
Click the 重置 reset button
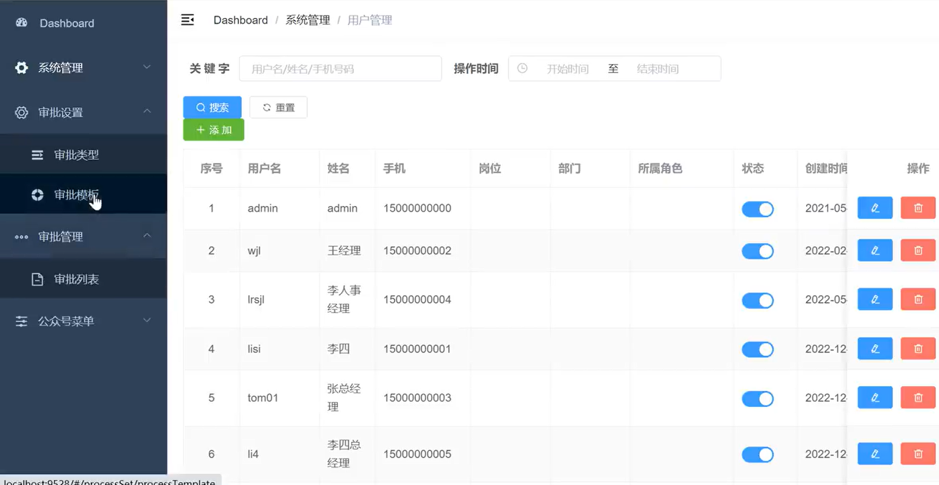(278, 107)
